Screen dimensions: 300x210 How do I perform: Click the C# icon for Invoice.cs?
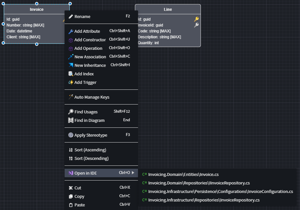145,174
